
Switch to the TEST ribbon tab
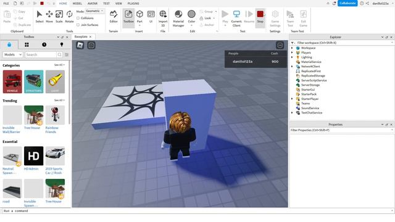click(x=106, y=4)
